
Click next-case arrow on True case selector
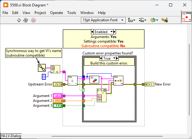117,58
